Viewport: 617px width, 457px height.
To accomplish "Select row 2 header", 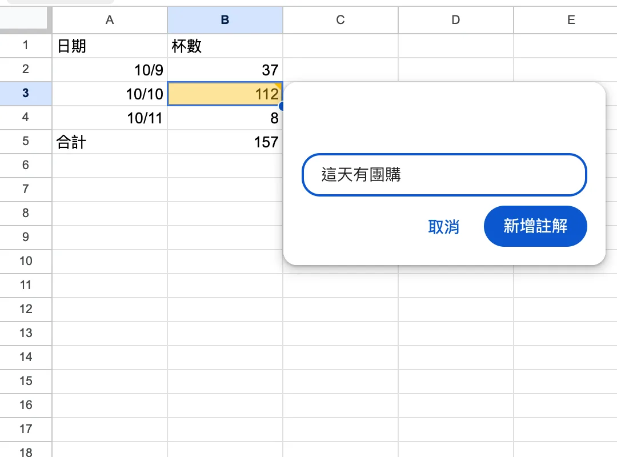I will pyautogui.click(x=26, y=70).
